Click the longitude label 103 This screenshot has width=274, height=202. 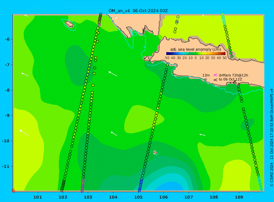(x=88, y=197)
